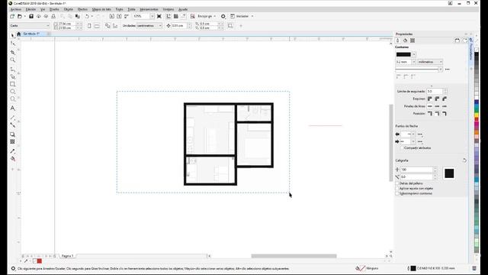The image size is (488, 275).
Task: Select the Ellipse tool
Action: (12, 92)
